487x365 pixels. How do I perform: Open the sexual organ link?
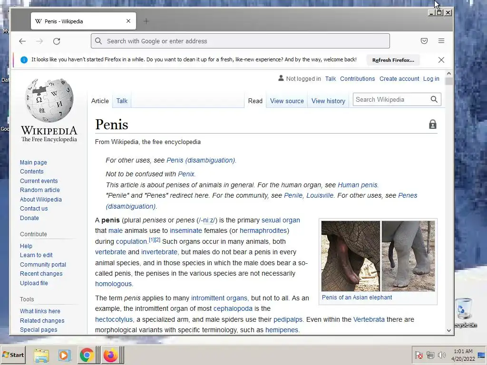pos(281,220)
